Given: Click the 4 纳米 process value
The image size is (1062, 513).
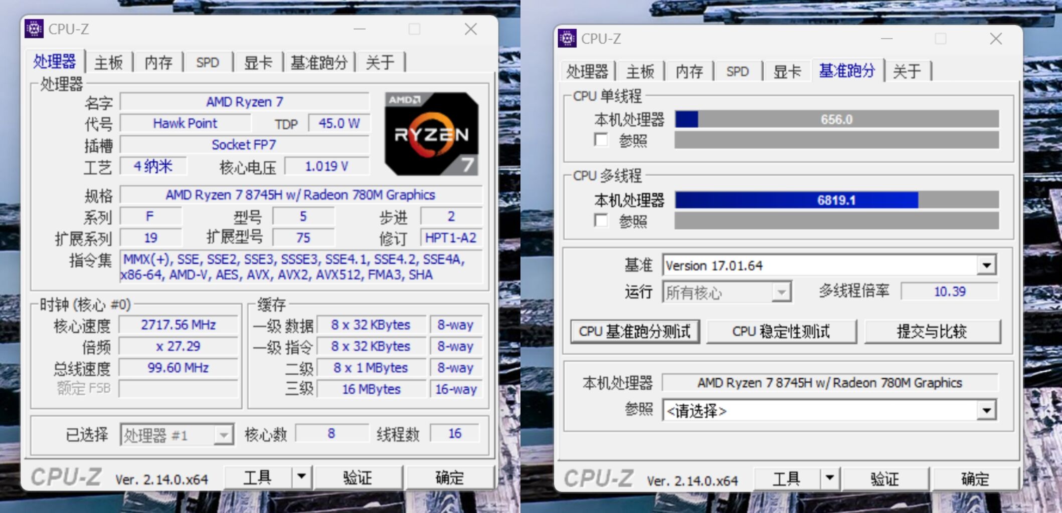Looking at the screenshot, I should pos(153,166).
